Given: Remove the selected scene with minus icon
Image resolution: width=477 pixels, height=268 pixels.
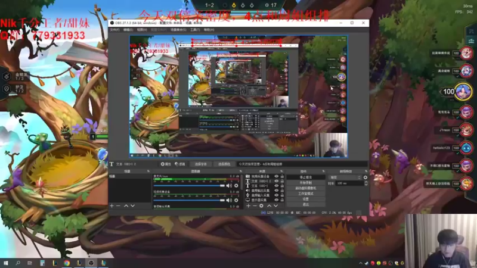Looking at the screenshot, I should tap(118, 205).
